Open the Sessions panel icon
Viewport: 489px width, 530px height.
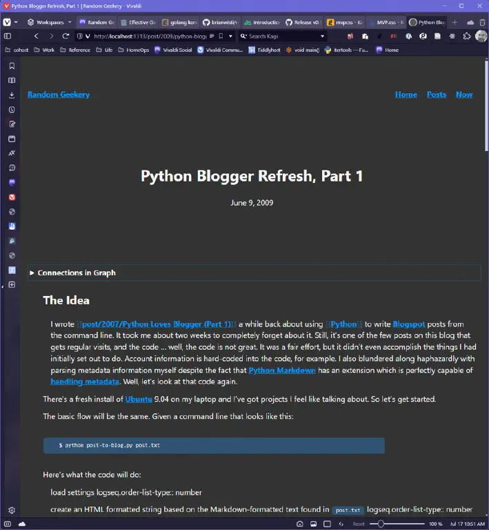12,168
